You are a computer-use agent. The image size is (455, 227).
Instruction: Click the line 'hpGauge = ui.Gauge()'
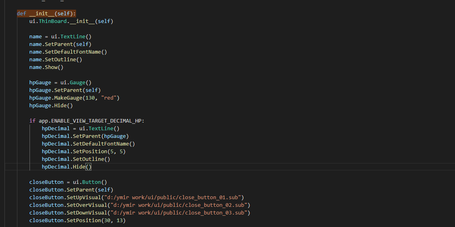point(60,82)
